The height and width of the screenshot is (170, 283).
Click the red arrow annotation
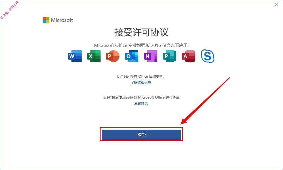[205, 101]
